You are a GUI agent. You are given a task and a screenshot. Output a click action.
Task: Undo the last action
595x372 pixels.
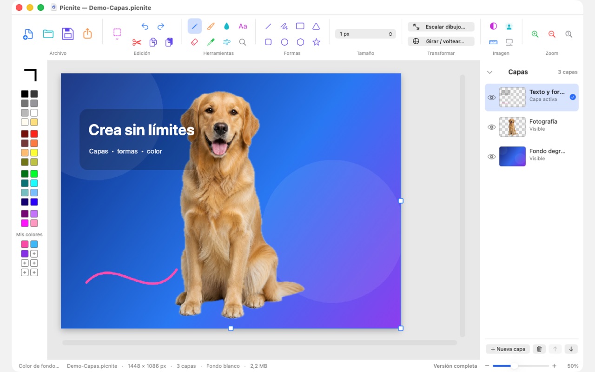click(x=145, y=27)
